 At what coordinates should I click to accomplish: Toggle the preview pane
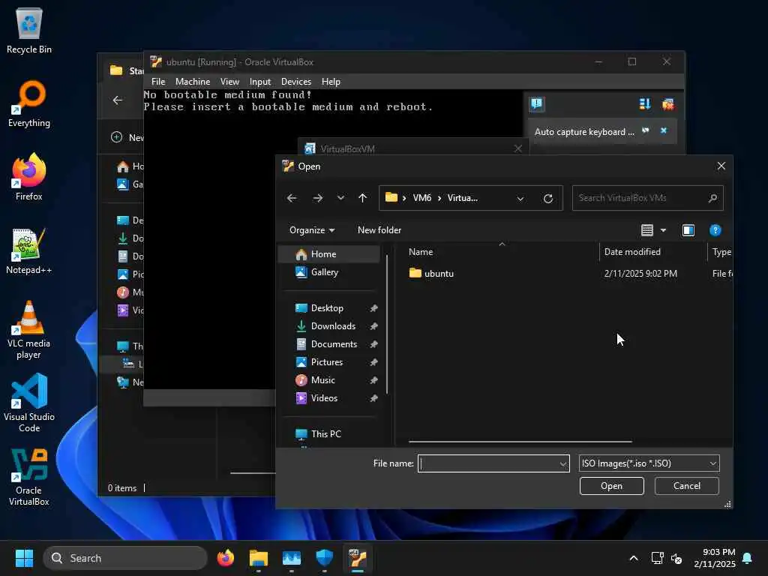[x=688, y=230]
